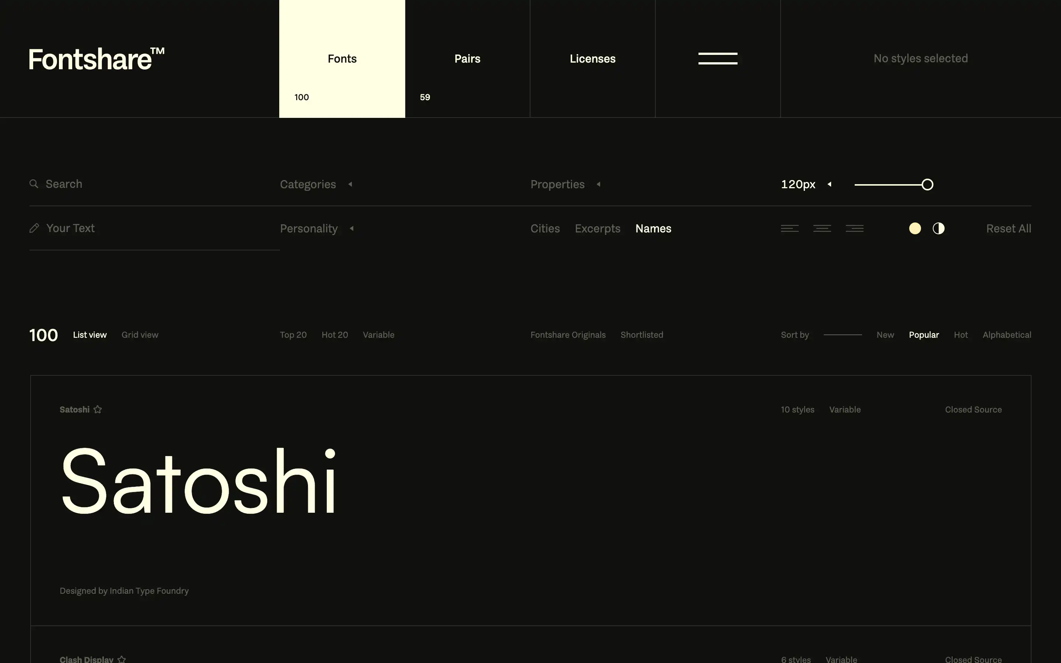1061x663 pixels.
Task: Click the Sort by label
Action: [x=795, y=335]
